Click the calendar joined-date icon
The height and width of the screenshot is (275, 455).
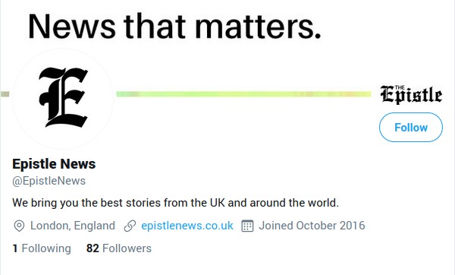(247, 226)
